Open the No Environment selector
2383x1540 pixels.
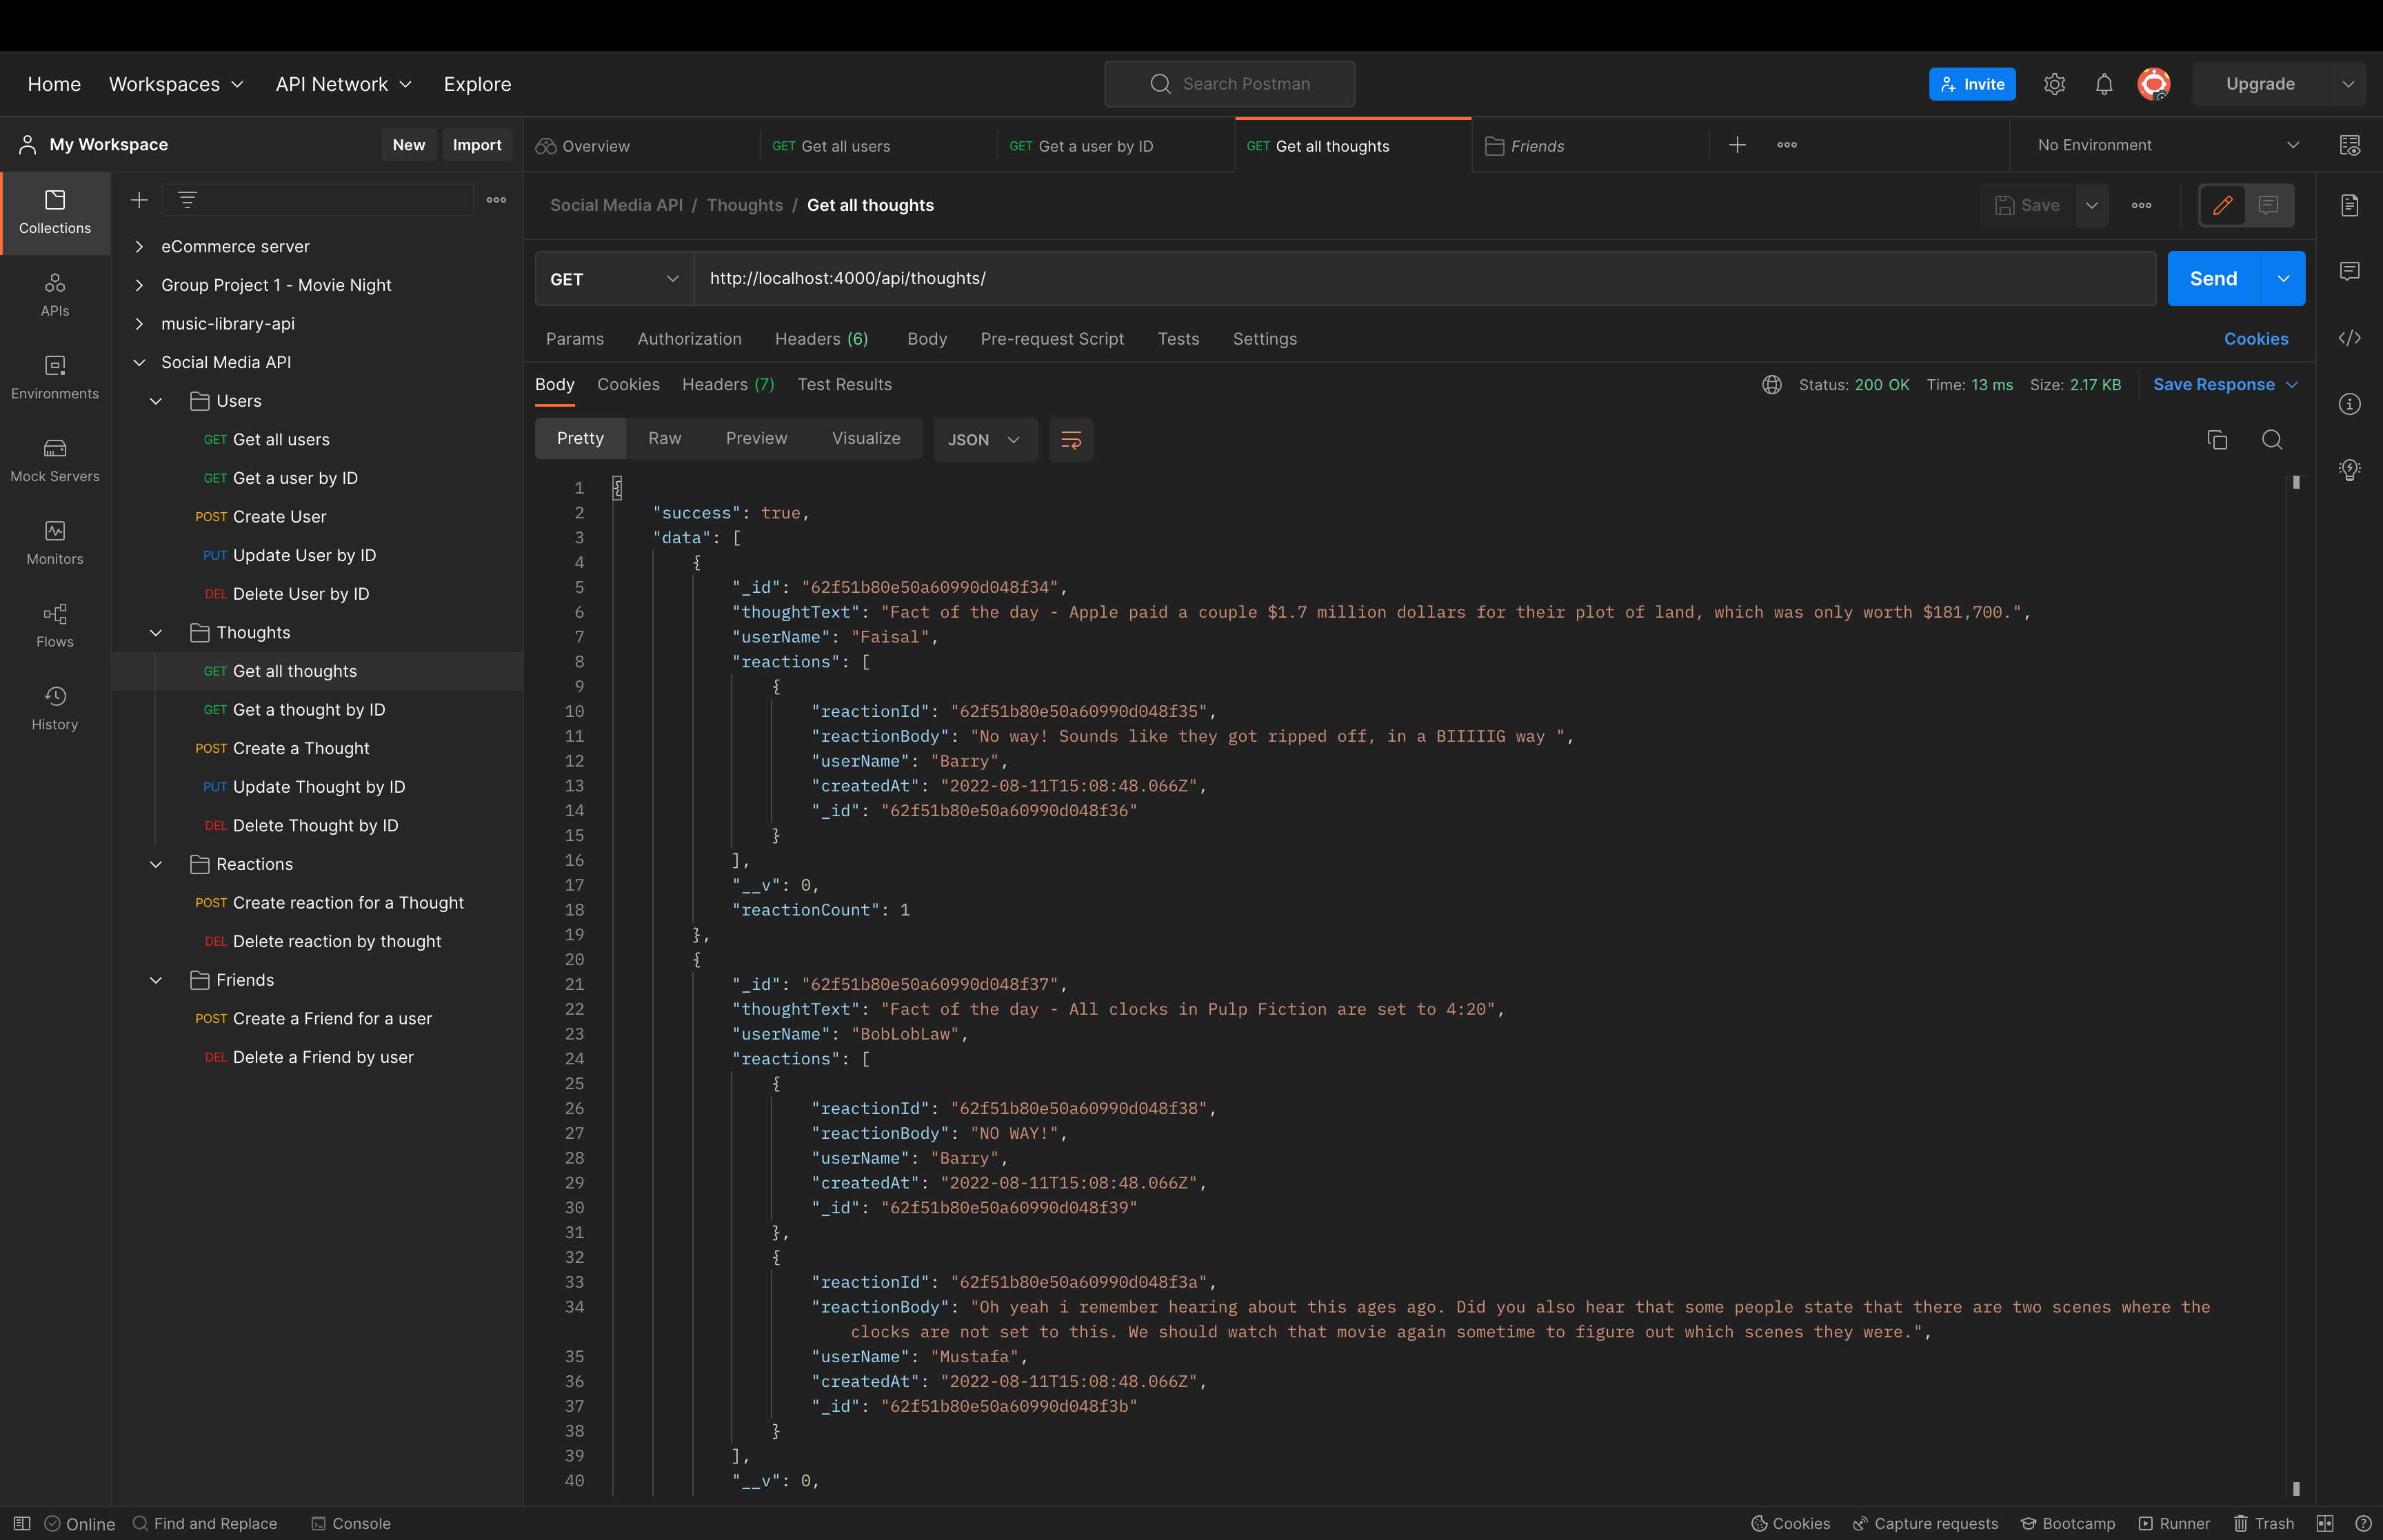tap(2168, 145)
